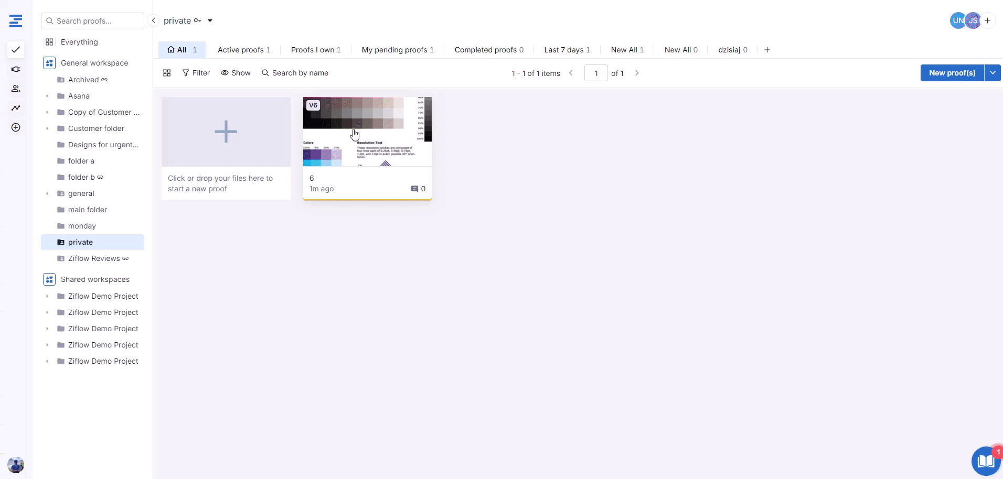Viewport: 1003px width, 479px height.
Task: Collapse the folder sidebar with the chevron
Action: point(153,20)
